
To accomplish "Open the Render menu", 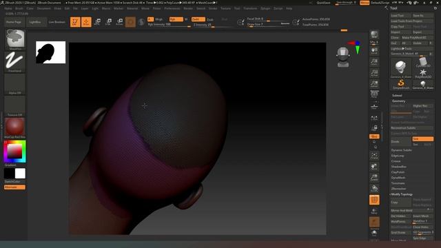I will pyautogui.click(x=188, y=8).
